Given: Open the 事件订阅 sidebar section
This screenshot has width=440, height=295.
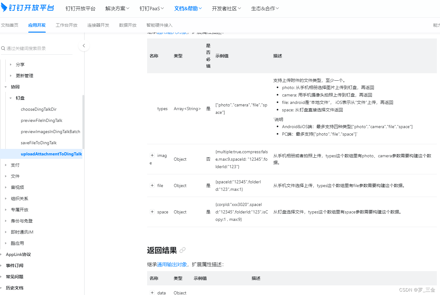Looking at the screenshot, I should pos(15,266).
